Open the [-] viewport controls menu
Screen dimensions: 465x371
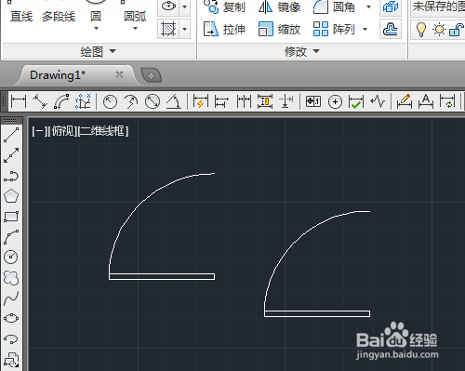[39, 131]
